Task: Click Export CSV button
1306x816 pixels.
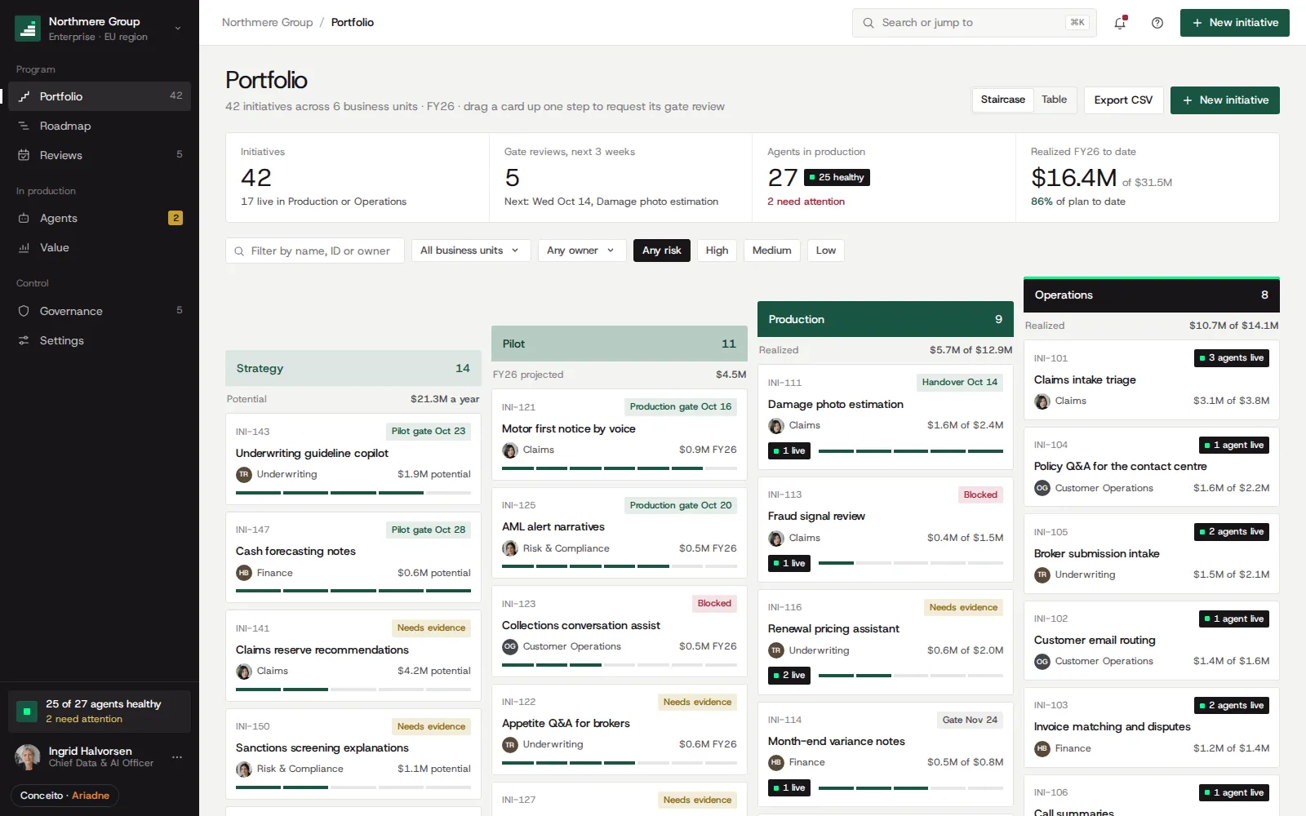Action: 1123,100
